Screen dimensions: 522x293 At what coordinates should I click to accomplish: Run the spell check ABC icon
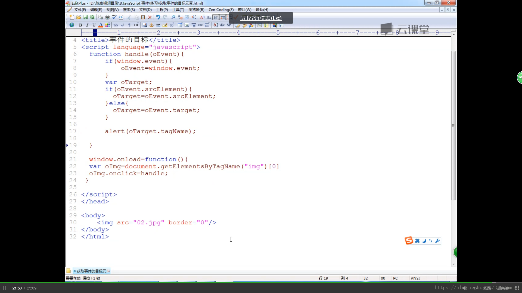(114, 17)
